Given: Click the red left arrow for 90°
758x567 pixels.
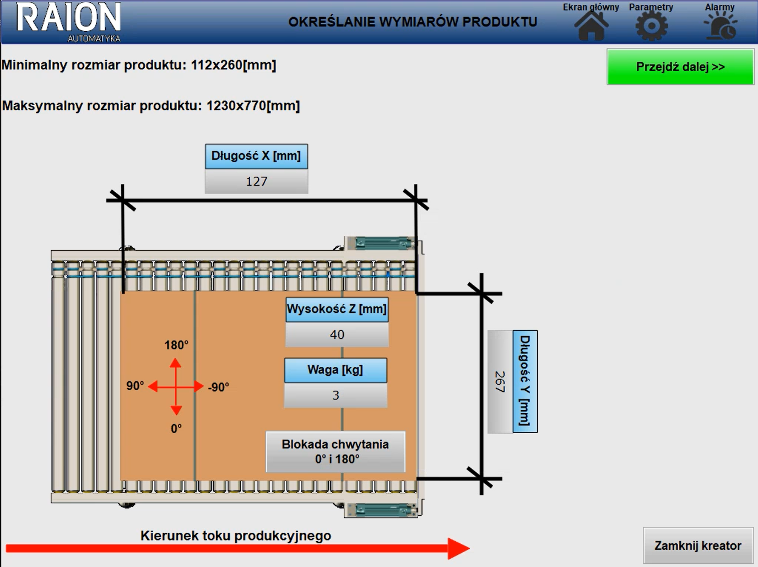Looking at the screenshot, I should (x=155, y=387).
